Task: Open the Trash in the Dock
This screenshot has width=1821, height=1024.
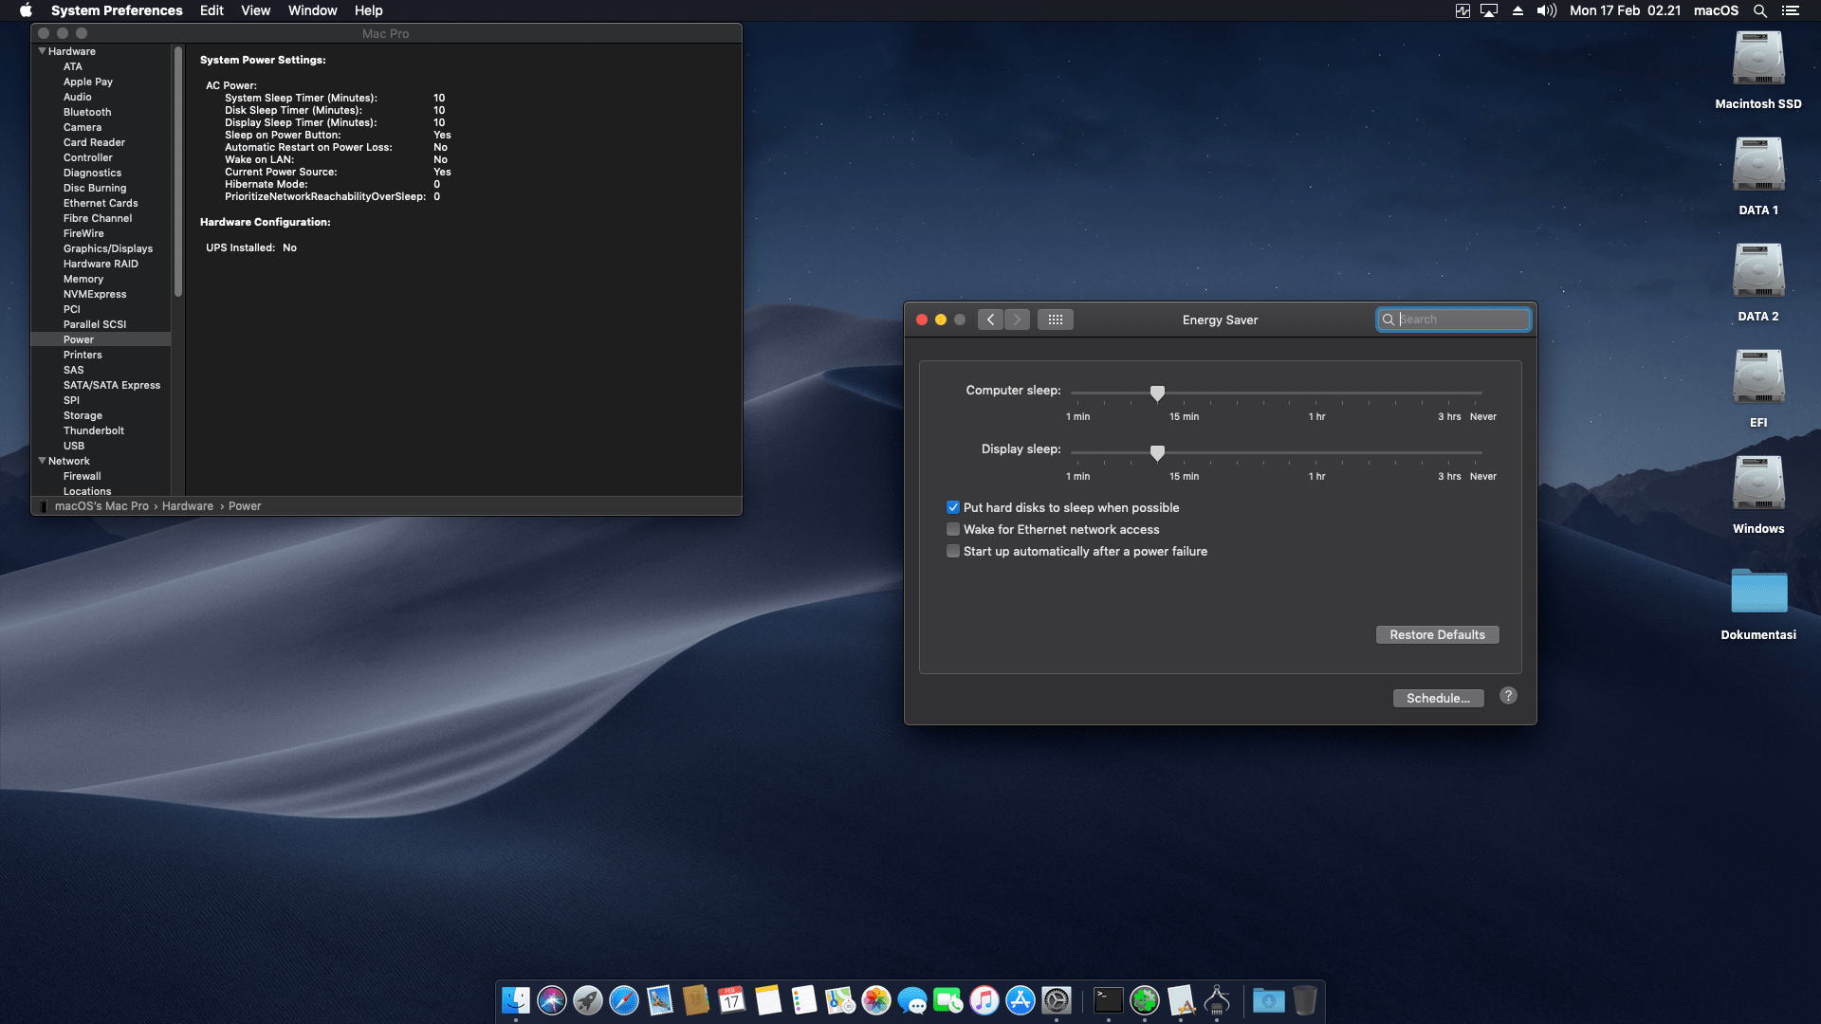Action: point(1305,1000)
